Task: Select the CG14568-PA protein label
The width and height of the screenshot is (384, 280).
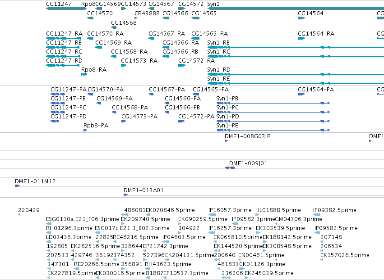Action: click(x=130, y=108)
